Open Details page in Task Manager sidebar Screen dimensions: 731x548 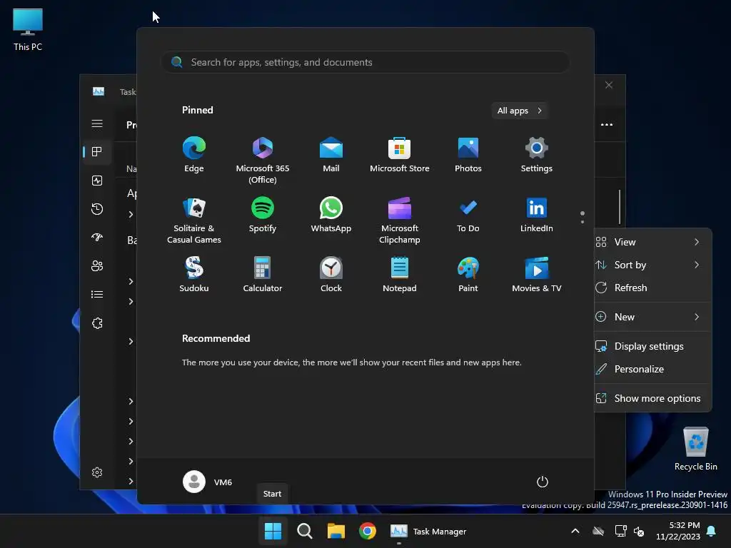(x=97, y=295)
